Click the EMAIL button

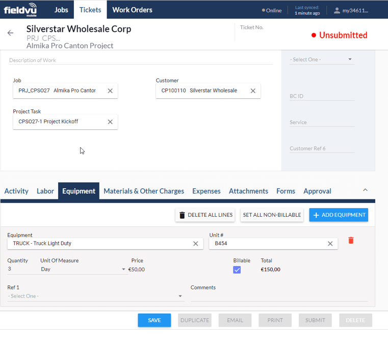point(235,320)
